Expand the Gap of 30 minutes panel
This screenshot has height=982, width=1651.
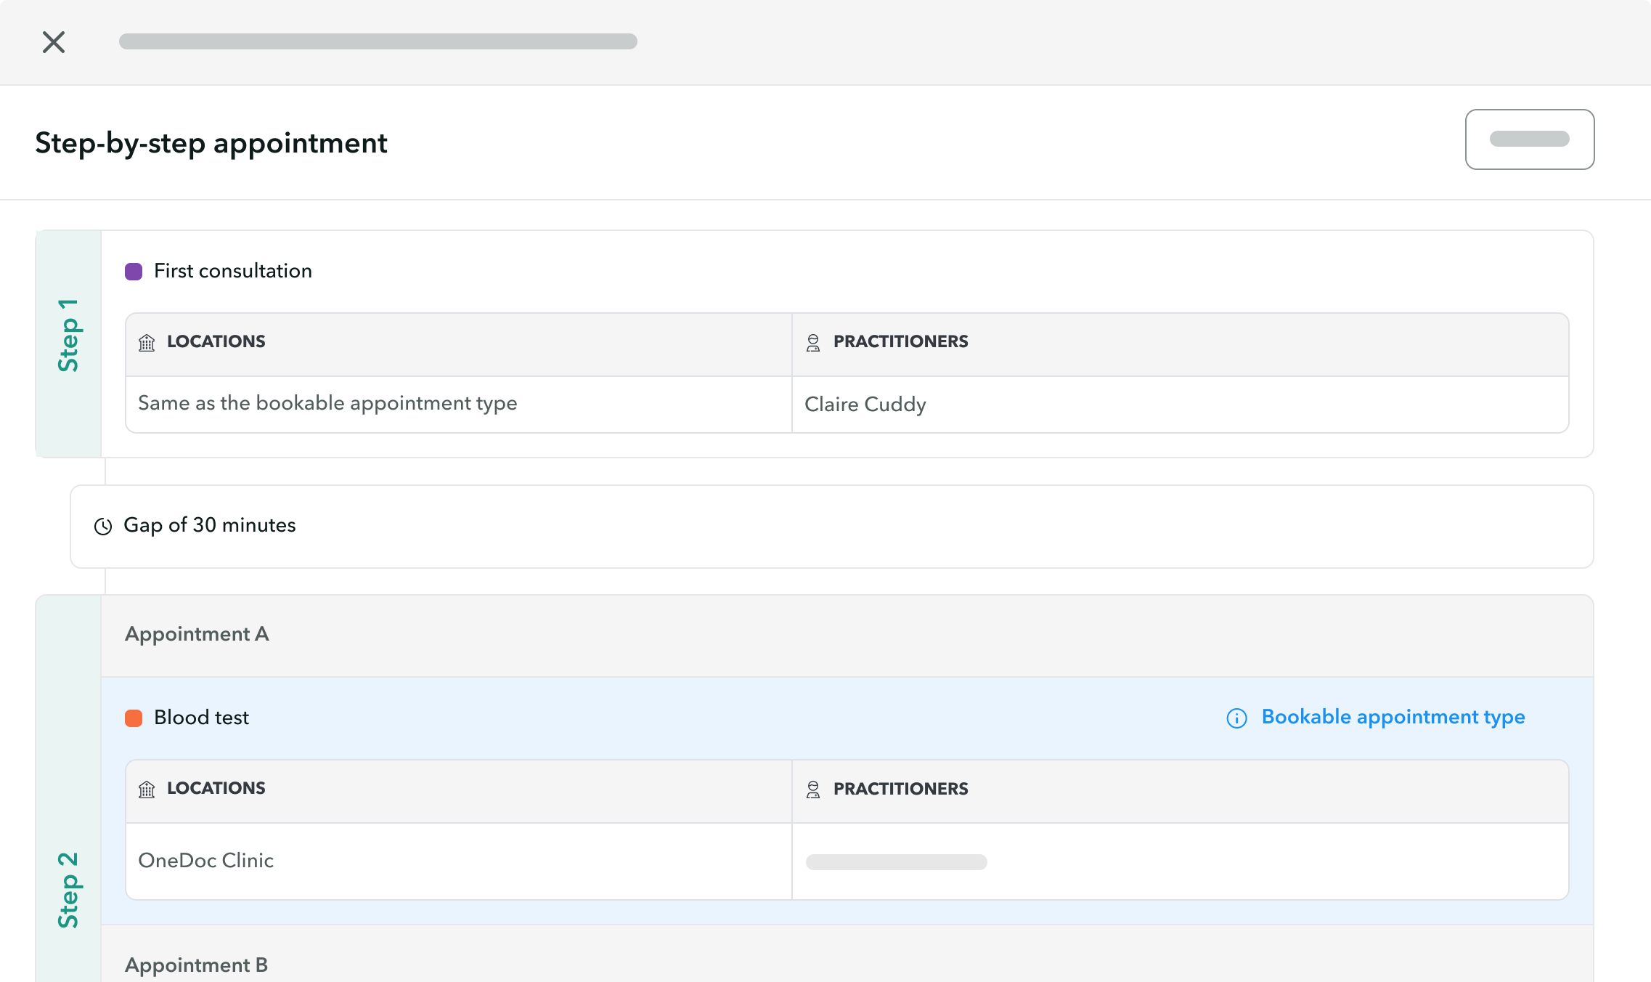pyautogui.click(x=209, y=526)
